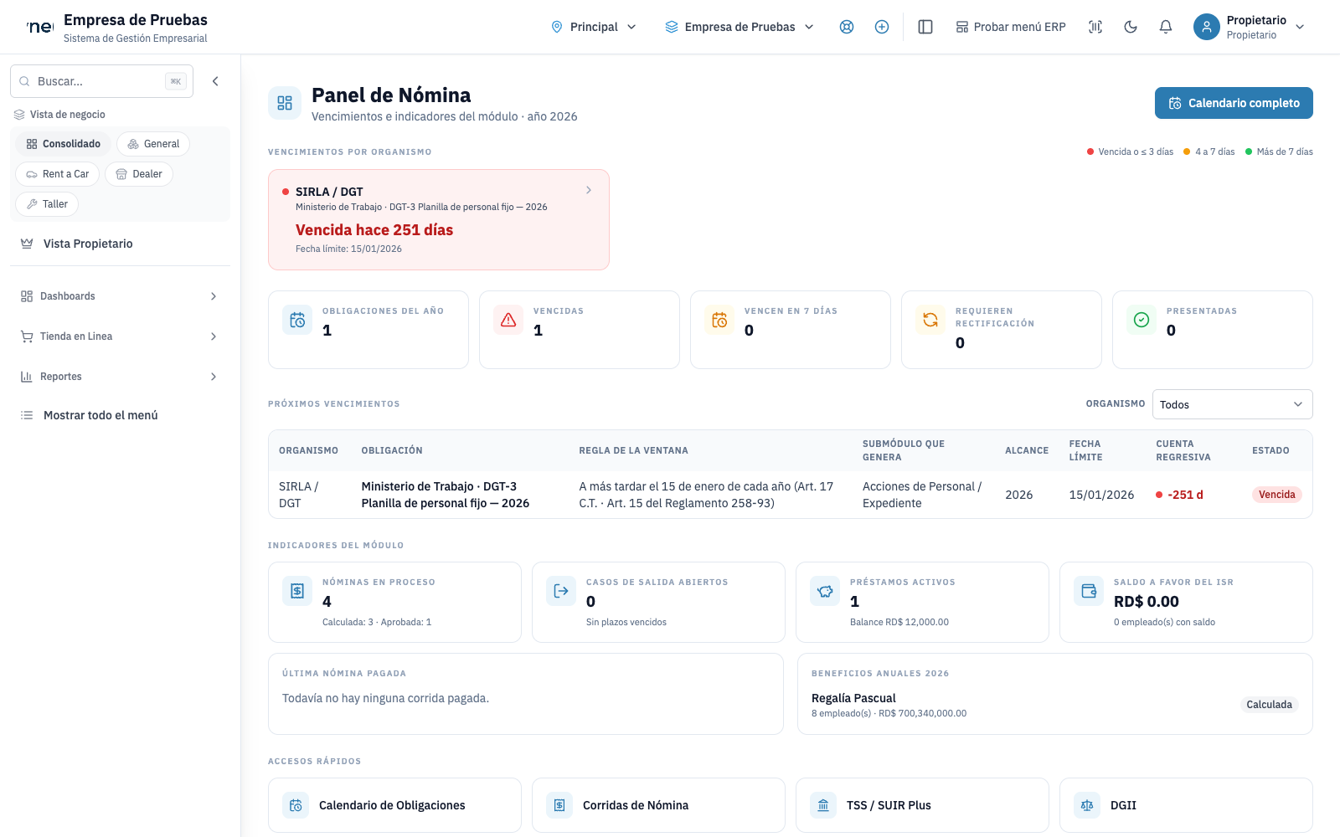This screenshot has height=837, width=1340.
Task: Click the Casos de salida abiertos icon
Action: pos(561,591)
